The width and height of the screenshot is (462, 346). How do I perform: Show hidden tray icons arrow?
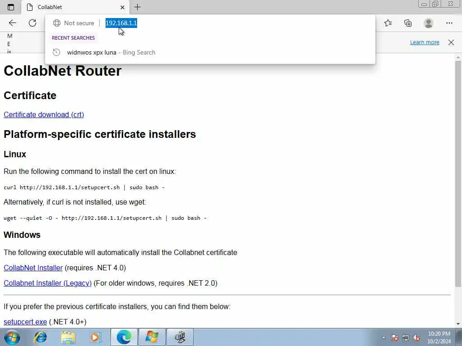[x=383, y=337]
